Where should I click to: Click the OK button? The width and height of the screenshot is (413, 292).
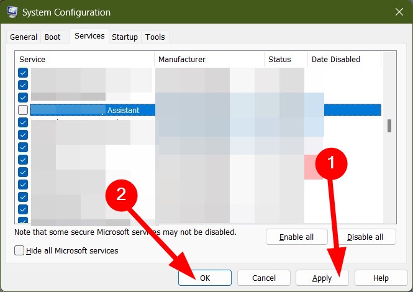(205, 278)
